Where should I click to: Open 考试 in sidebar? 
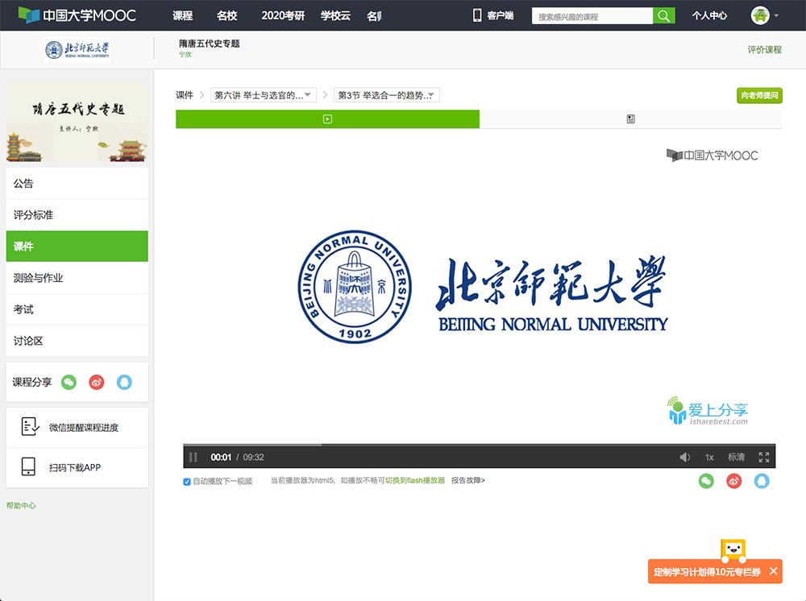tap(77, 309)
